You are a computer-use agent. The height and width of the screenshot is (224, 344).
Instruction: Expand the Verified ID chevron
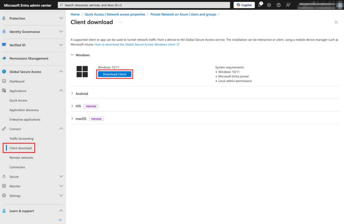tap(61, 45)
